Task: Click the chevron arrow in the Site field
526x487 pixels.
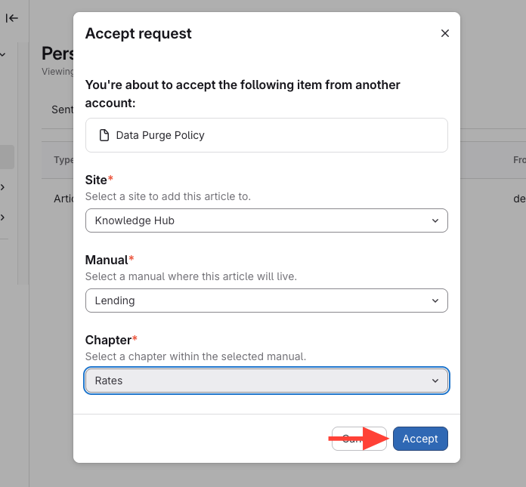Action: coord(435,220)
